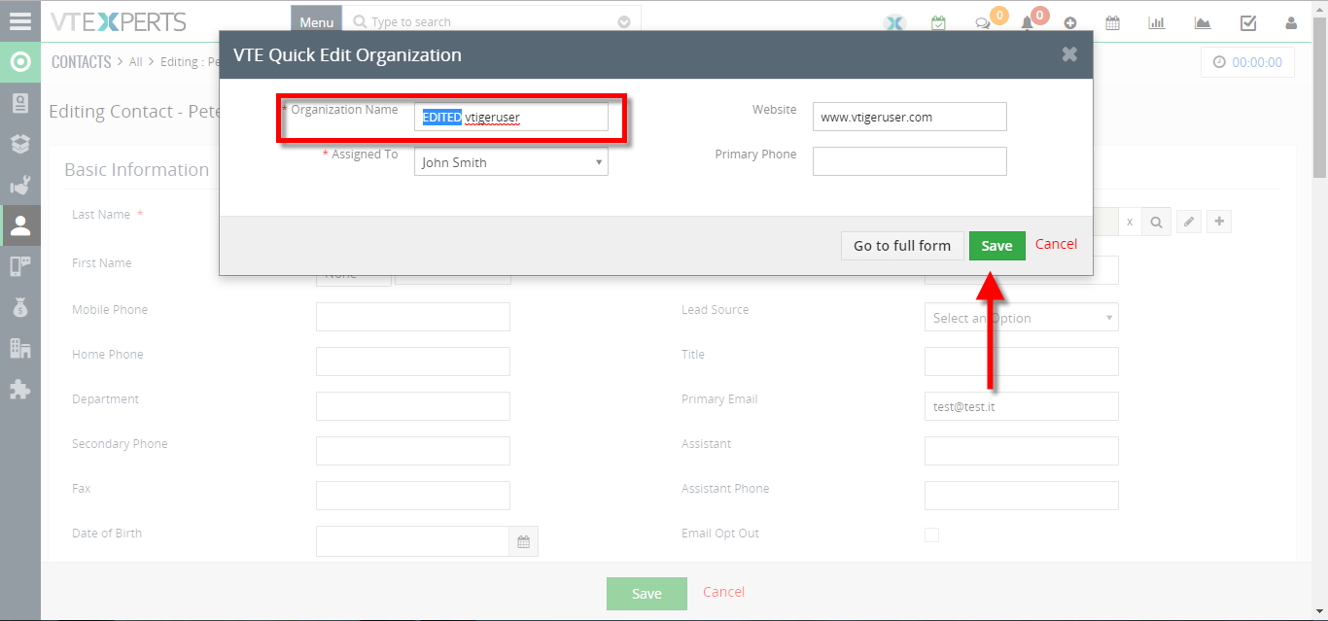Click the Menu button in the top bar
The width and height of the screenshot is (1328, 621).
pos(317,22)
